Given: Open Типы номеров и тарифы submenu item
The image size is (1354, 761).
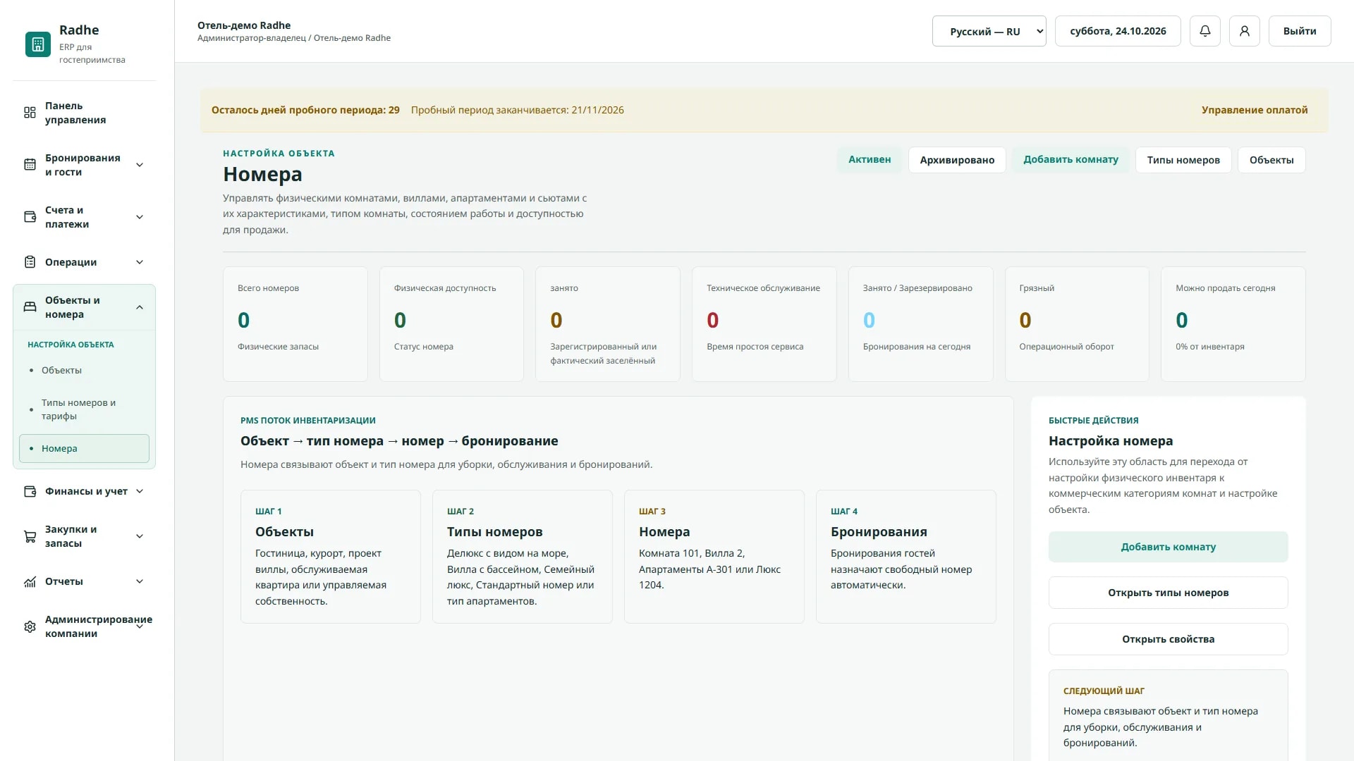Looking at the screenshot, I should pyautogui.click(x=84, y=409).
